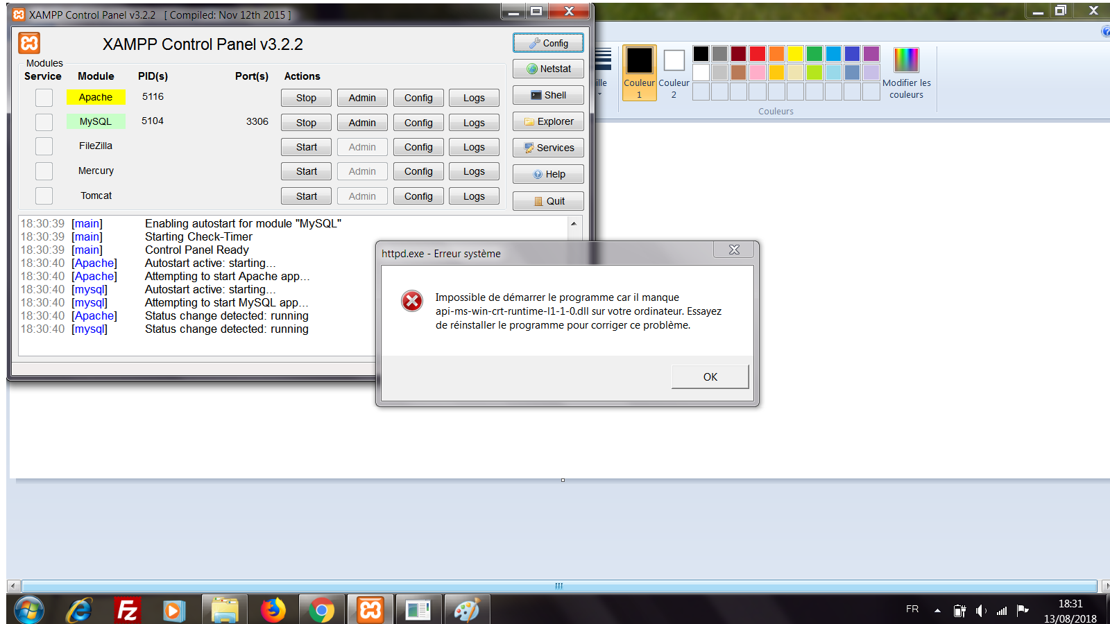Toggle MySQL service checkbox
Image resolution: width=1110 pixels, height=624 pixels.
click(x=44, y=122)
